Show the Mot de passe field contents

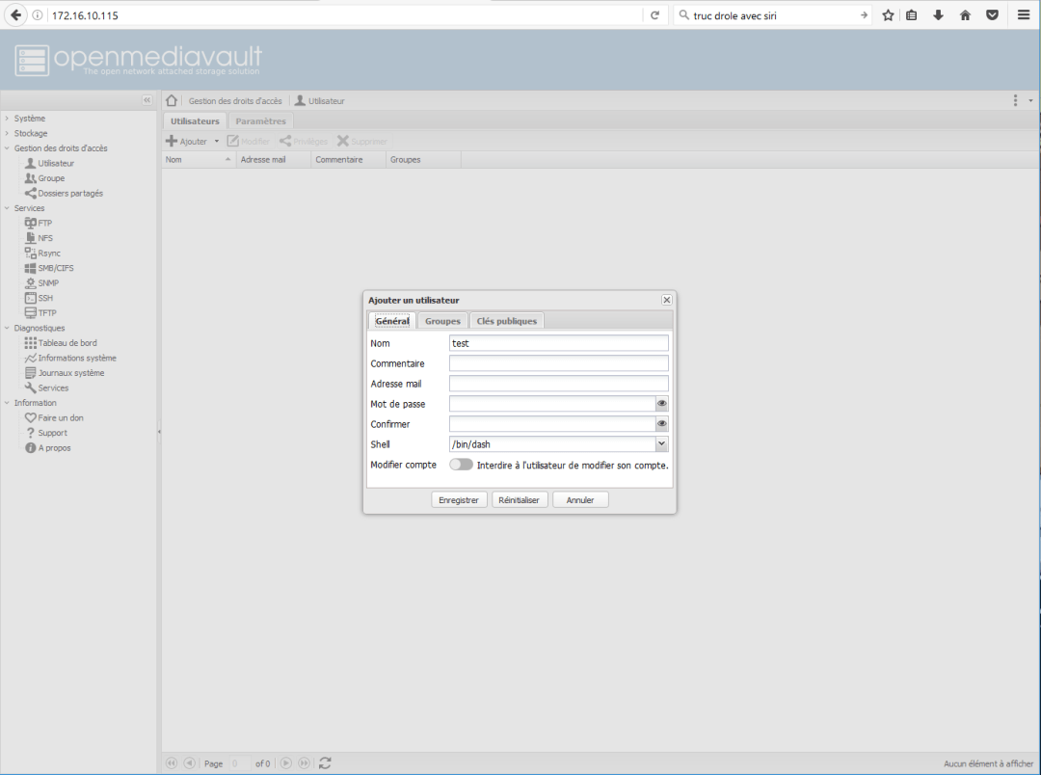coord(661,403)
